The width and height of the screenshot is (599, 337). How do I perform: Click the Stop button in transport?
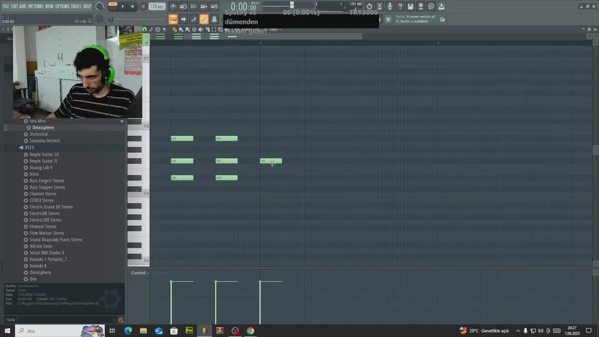tap(132, 7)
